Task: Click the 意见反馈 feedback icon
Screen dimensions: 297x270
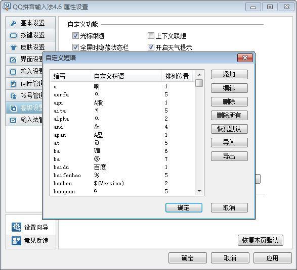Action: [x=16, y=241]
